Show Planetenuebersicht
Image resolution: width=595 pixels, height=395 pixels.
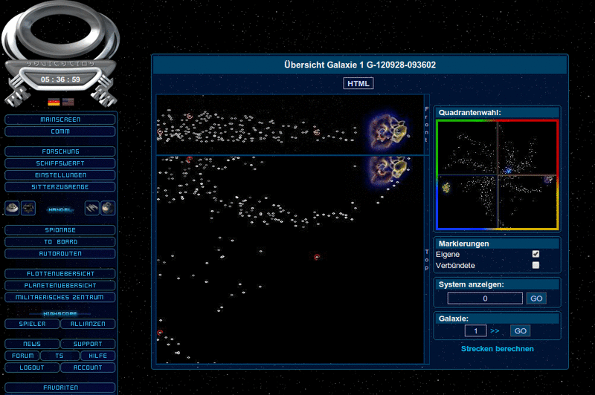pos(60,285)
